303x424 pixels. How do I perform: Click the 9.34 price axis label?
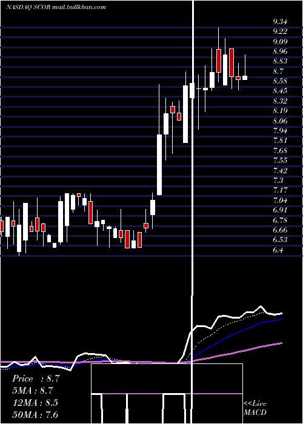coord(280,22)
